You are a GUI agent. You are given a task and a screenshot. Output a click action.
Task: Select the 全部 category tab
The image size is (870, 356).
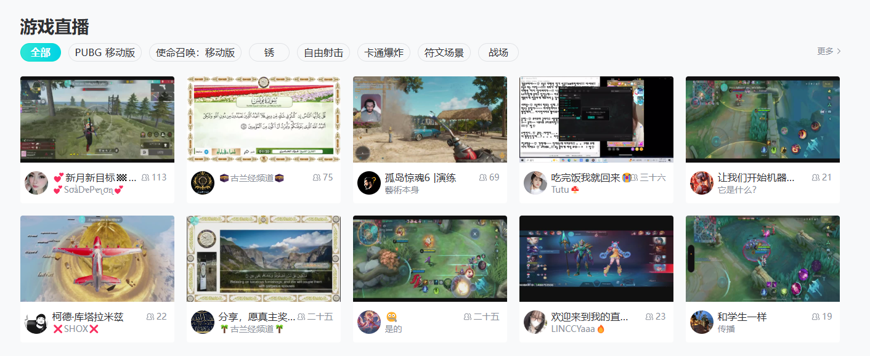[41, 52]
